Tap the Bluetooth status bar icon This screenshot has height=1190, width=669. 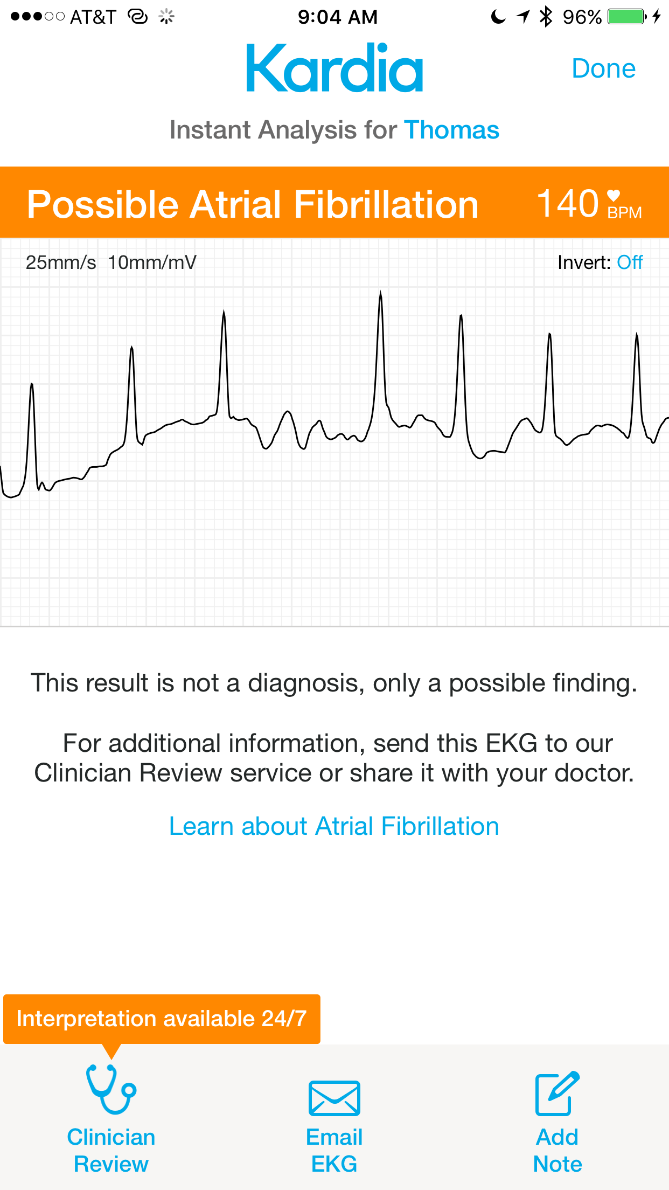pyautogui.click(x=546, y=17)
